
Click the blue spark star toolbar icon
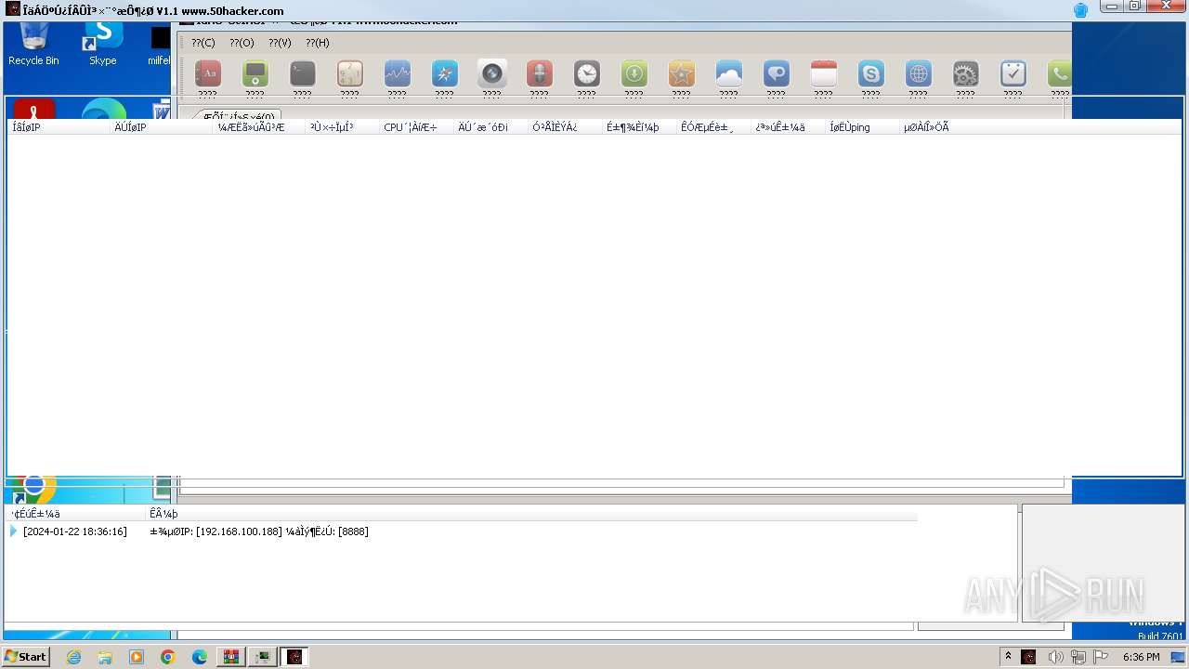(x=444, y=73)
